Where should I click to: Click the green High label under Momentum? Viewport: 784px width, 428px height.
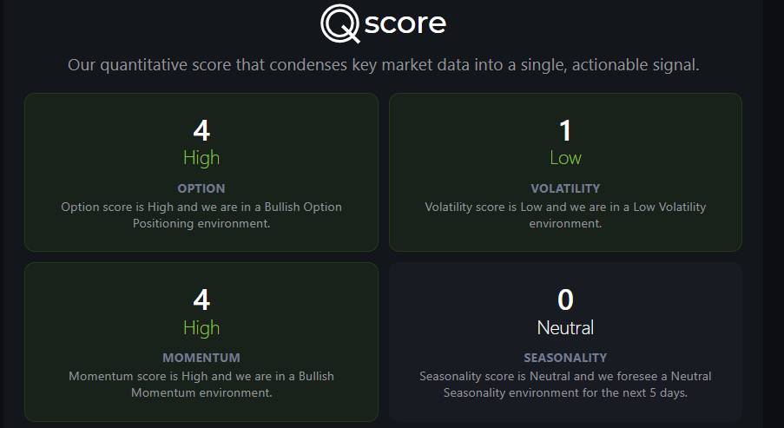point(201,328)
